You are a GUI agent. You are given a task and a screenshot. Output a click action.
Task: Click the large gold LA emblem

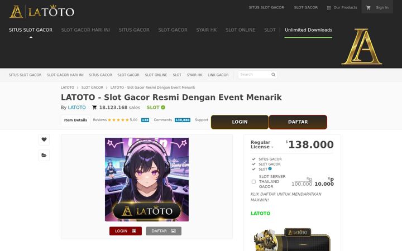[x=361, y=46]
